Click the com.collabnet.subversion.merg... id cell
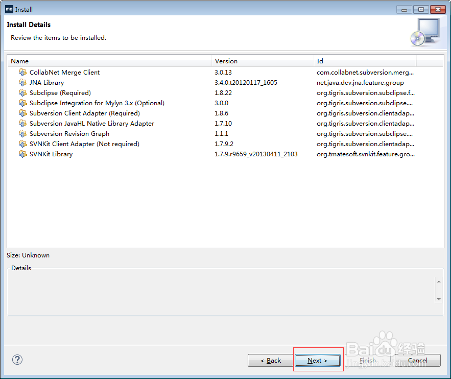The image size is (451, 379). point(365,73)
